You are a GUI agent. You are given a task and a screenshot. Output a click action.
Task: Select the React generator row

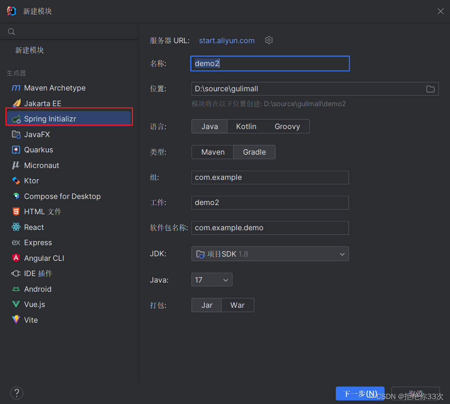coord(69,227)
